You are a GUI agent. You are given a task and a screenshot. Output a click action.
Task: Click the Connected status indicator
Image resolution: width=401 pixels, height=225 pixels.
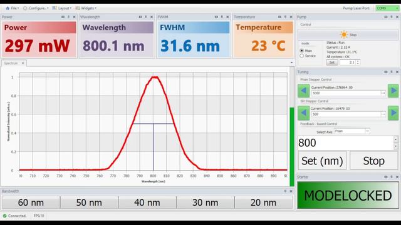click(x=14, y=216)
